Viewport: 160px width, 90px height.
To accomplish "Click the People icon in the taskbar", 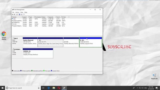I will point(134,88).
